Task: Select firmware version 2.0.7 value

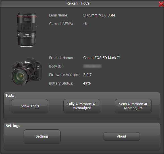Action: pos(87,75)
